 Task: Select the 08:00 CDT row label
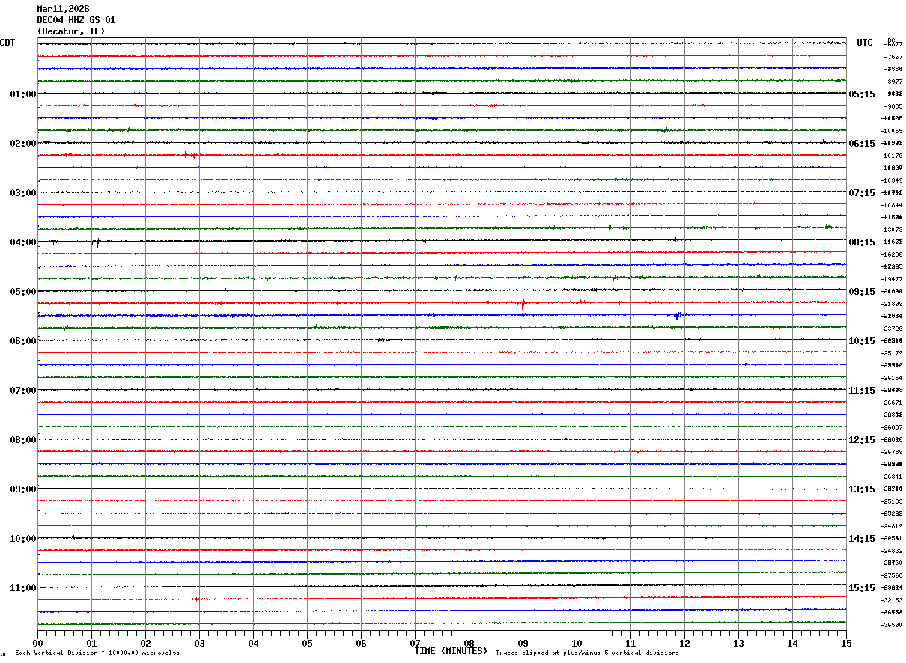pos(23,440)
